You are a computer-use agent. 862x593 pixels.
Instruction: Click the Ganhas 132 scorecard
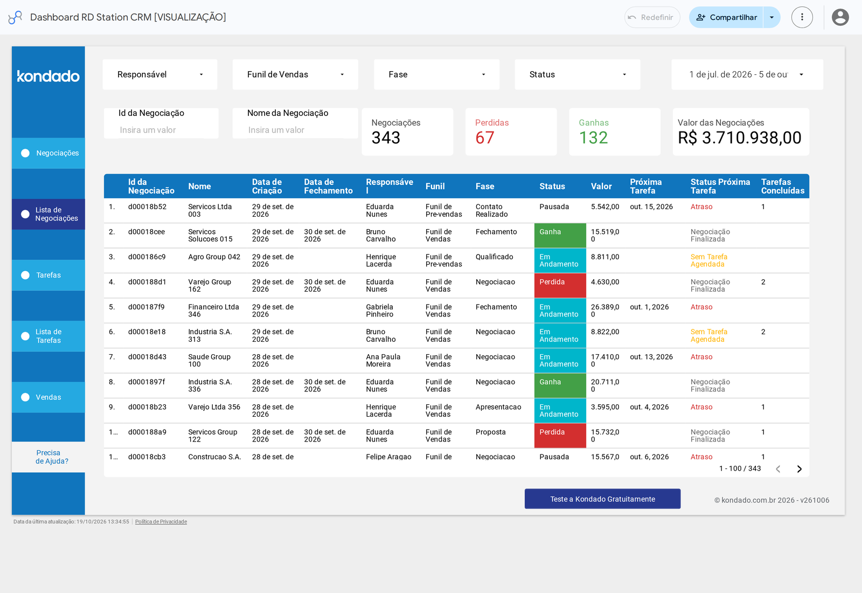point(615,132)
